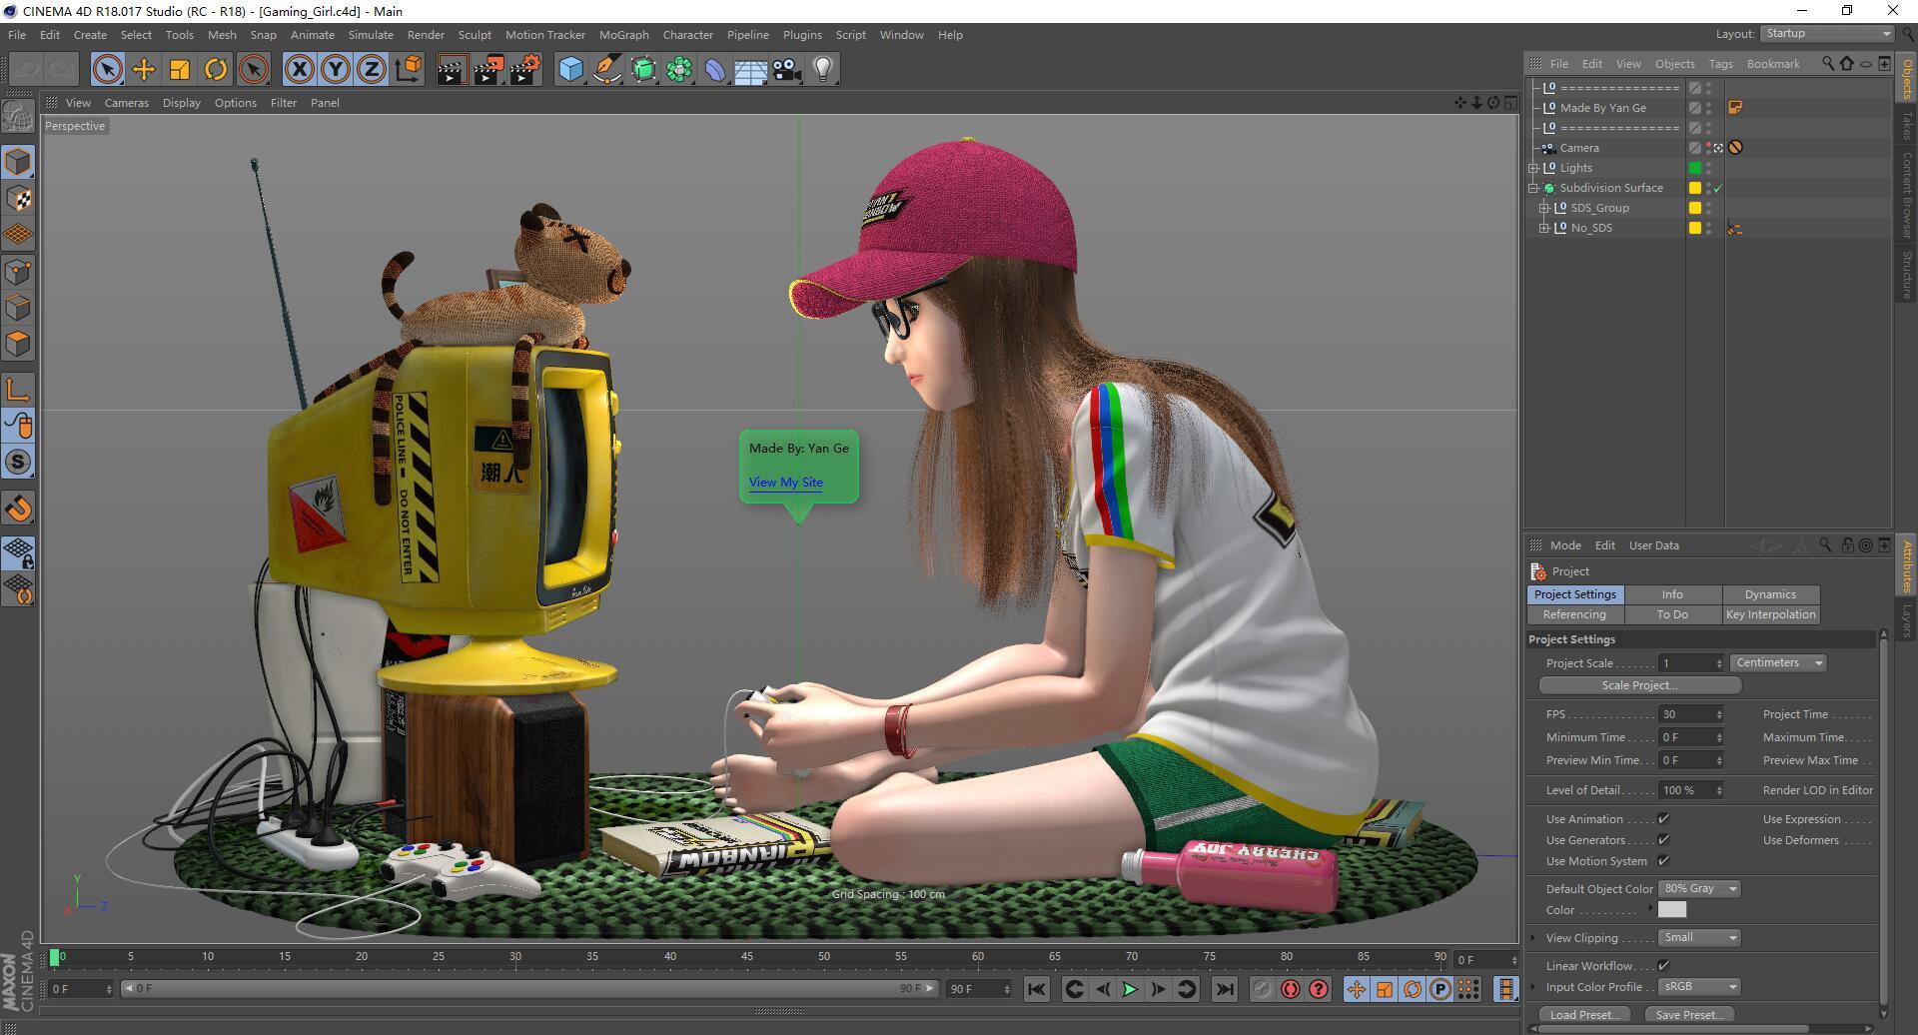Open the Centimeters units dropdown
1918x1035 pixels.
click(1777, 662)
